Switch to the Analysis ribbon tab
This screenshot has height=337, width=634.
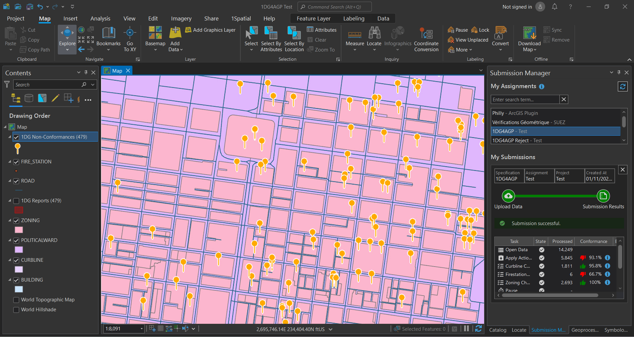pyautogui.click(x=100, y=18)
